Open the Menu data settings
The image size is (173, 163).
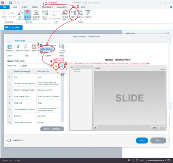(18, 48)
